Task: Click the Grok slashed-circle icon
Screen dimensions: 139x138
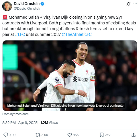Action: click(x=128, y=4)
